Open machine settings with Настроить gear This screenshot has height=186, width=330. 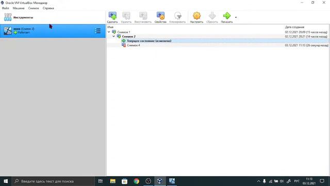point(196,18)
